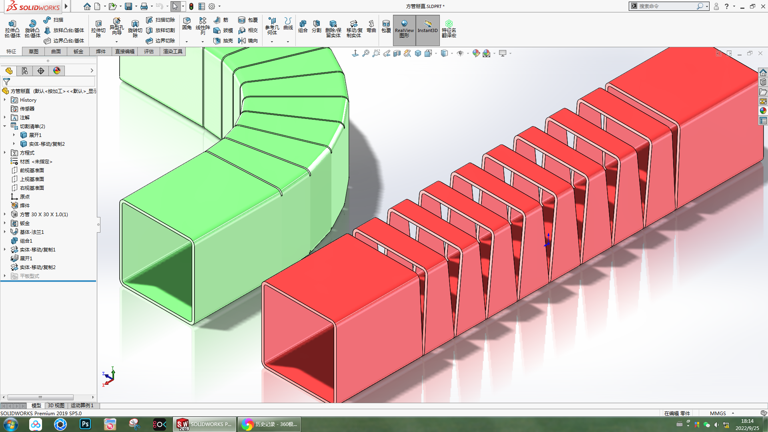Open the Hide/Show Items eye dropdown
This screenshot has height=432, width=768.
[468, 53]
